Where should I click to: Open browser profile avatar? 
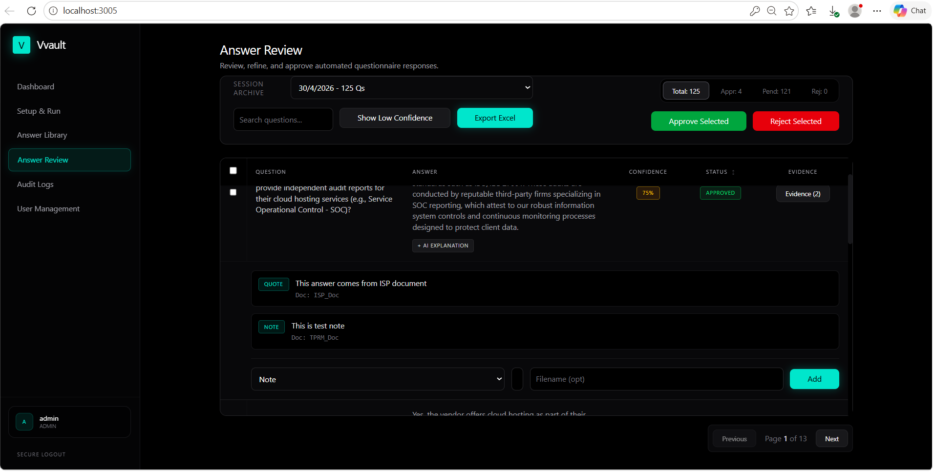pos(855,11)
